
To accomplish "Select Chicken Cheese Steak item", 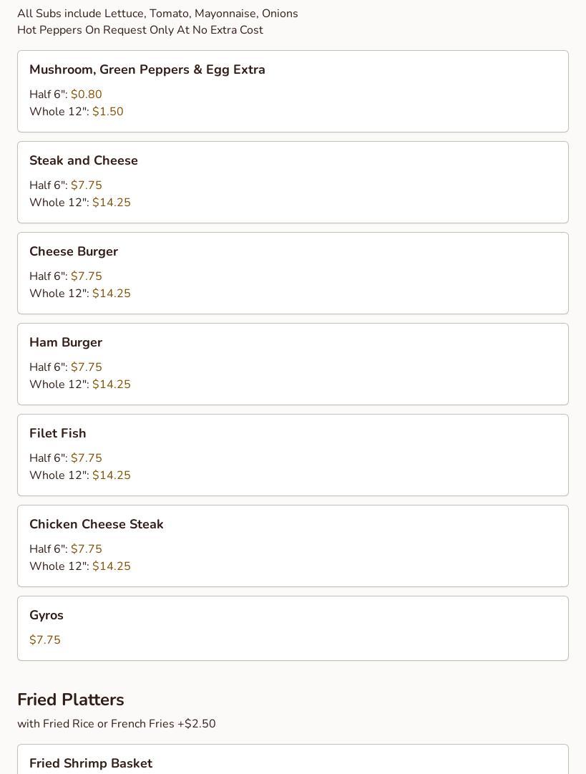I will 97,524.
